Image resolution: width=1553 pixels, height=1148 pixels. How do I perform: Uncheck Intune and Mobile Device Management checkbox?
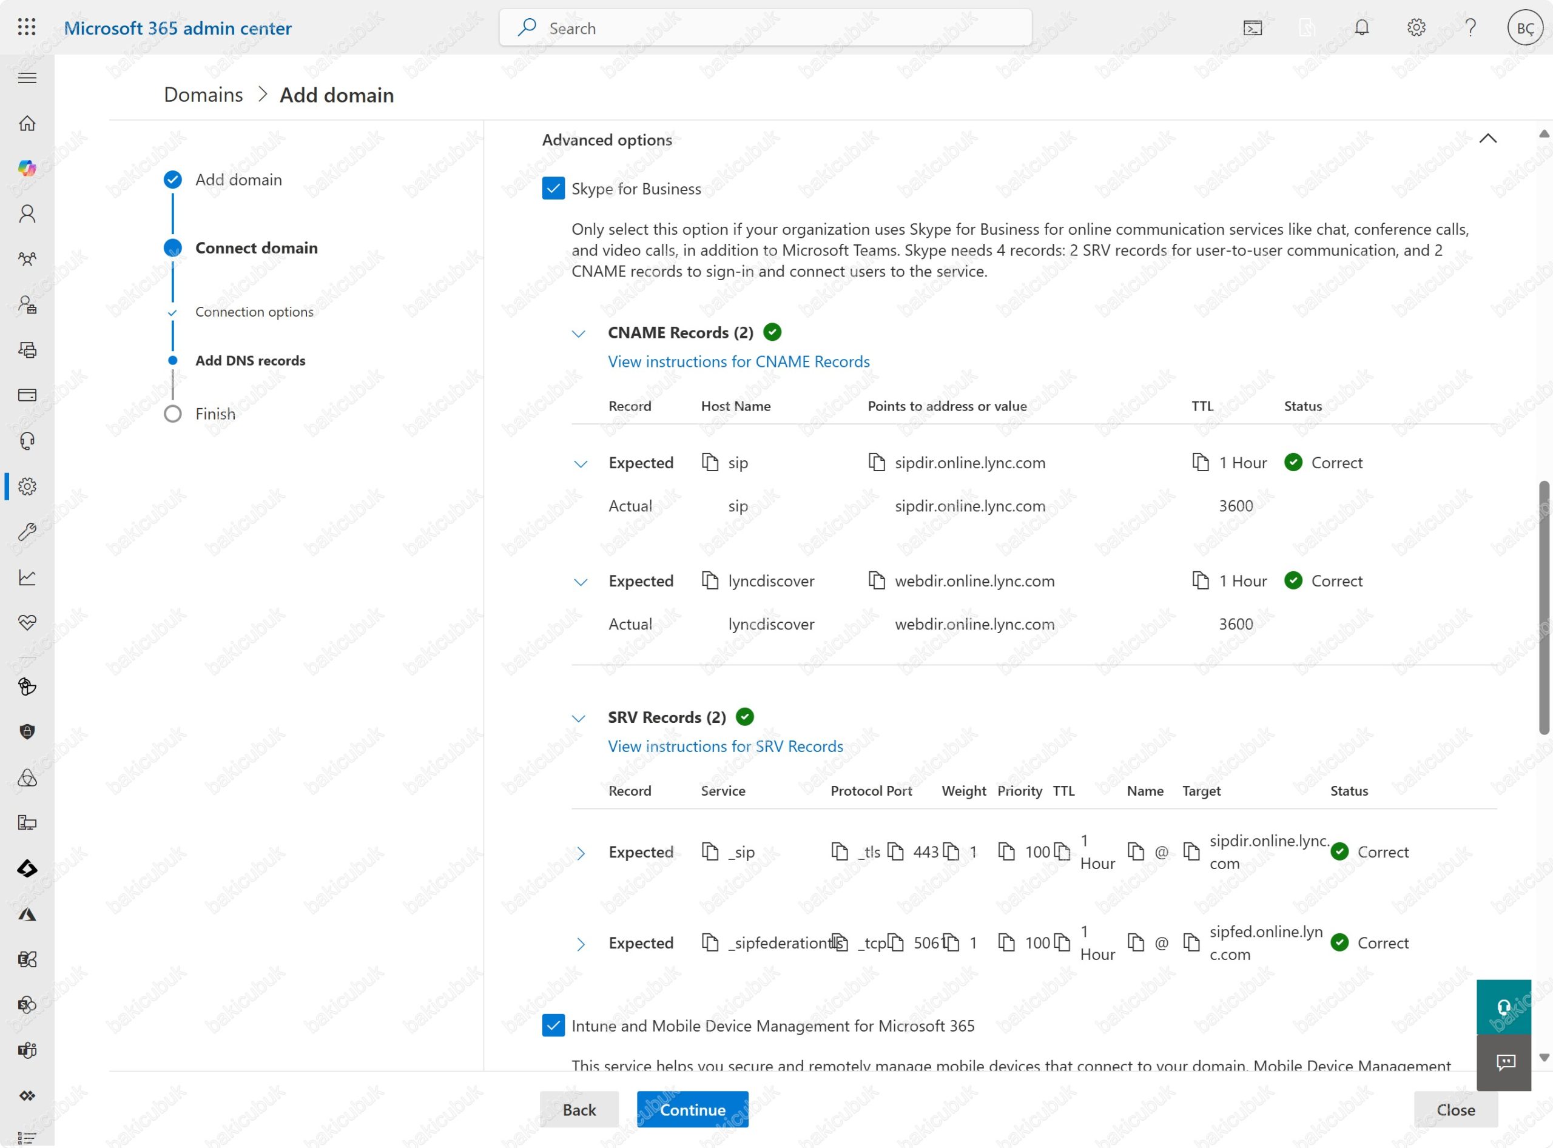pos(553,1025)
